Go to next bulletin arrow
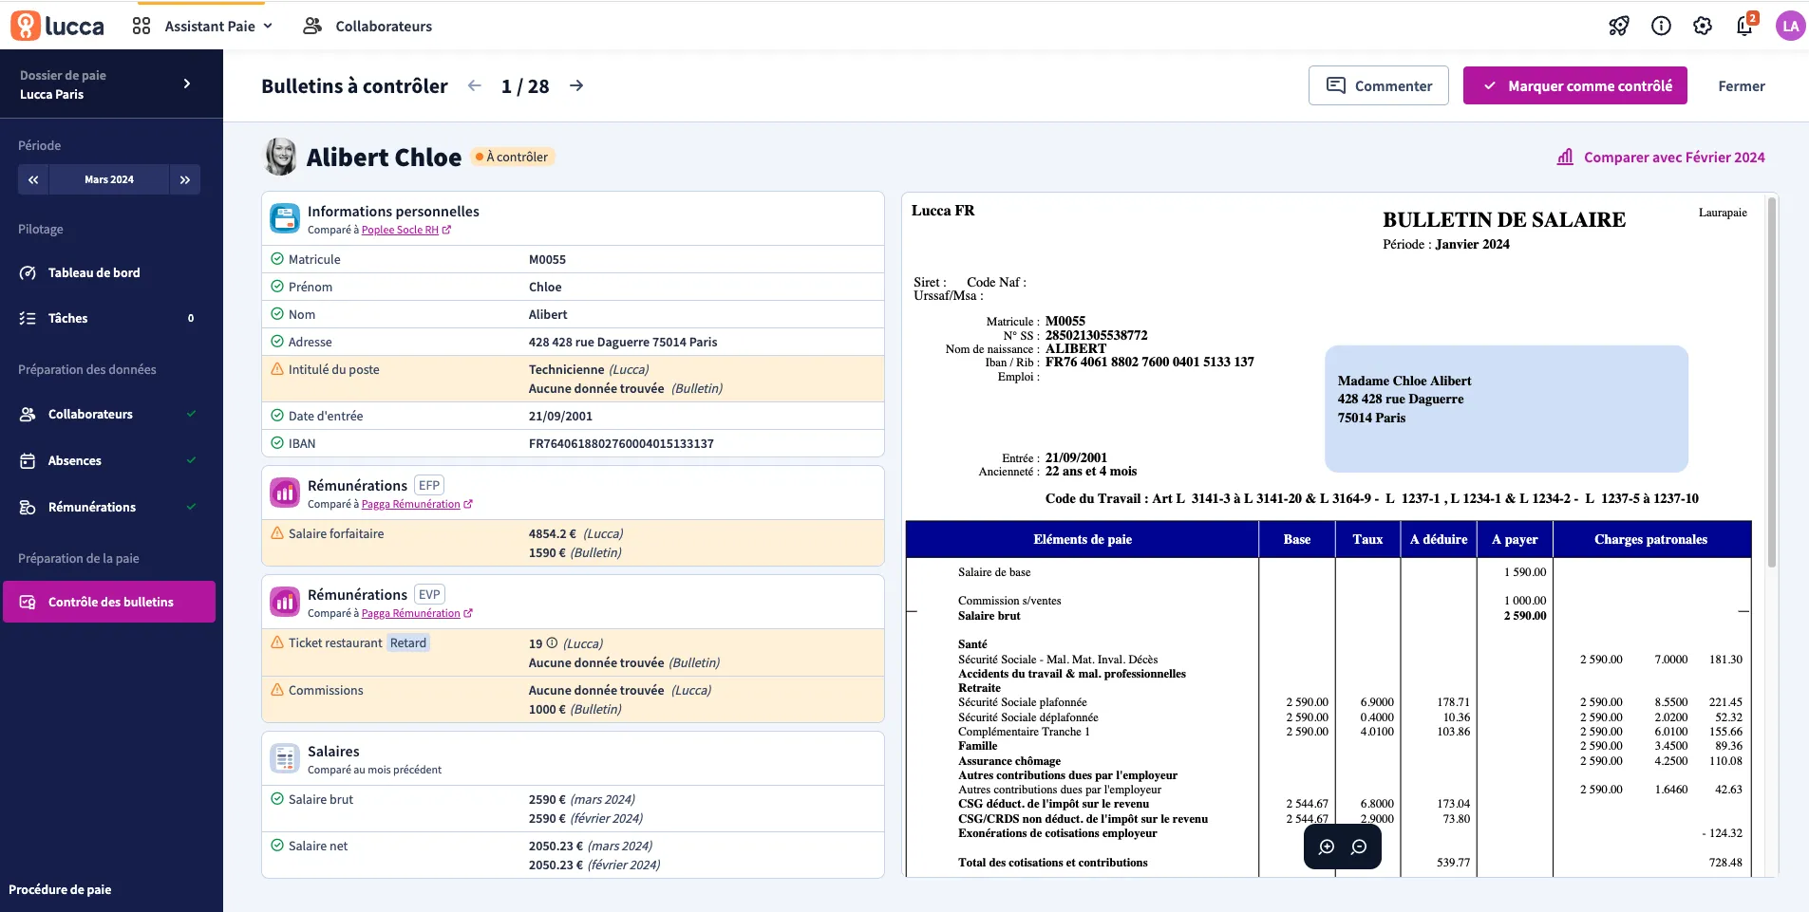 click(576, 85)
